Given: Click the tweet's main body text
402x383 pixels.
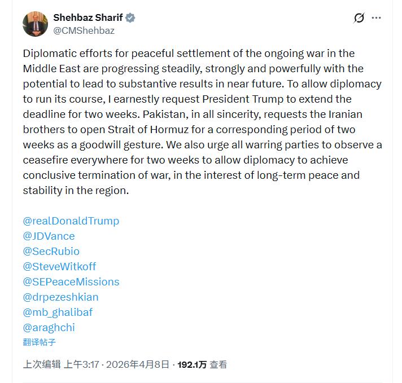Looking at the screenshot, I should coord(202,122).
